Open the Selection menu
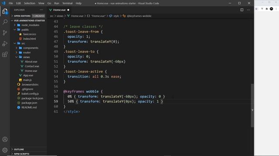The width and height of the screenshot is (279, 156). [x=30, y=3]
